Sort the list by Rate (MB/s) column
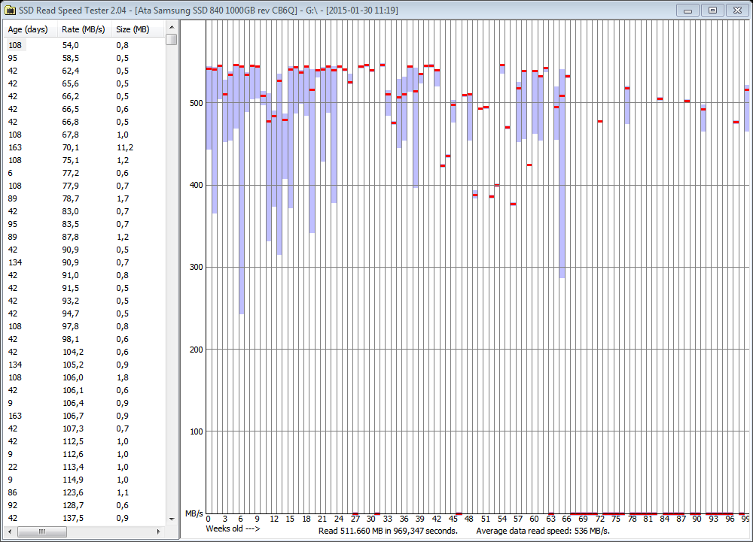The height and width of the screenshot is (542, 753). point(84,29)
